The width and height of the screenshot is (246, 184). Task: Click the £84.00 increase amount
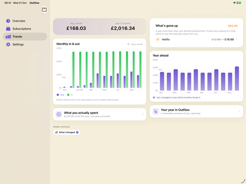pyautogui.click(x=232, y=26)
